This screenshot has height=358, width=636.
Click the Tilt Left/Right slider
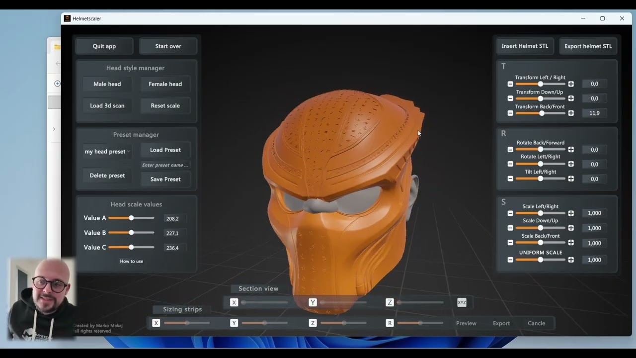click(541, 179)
